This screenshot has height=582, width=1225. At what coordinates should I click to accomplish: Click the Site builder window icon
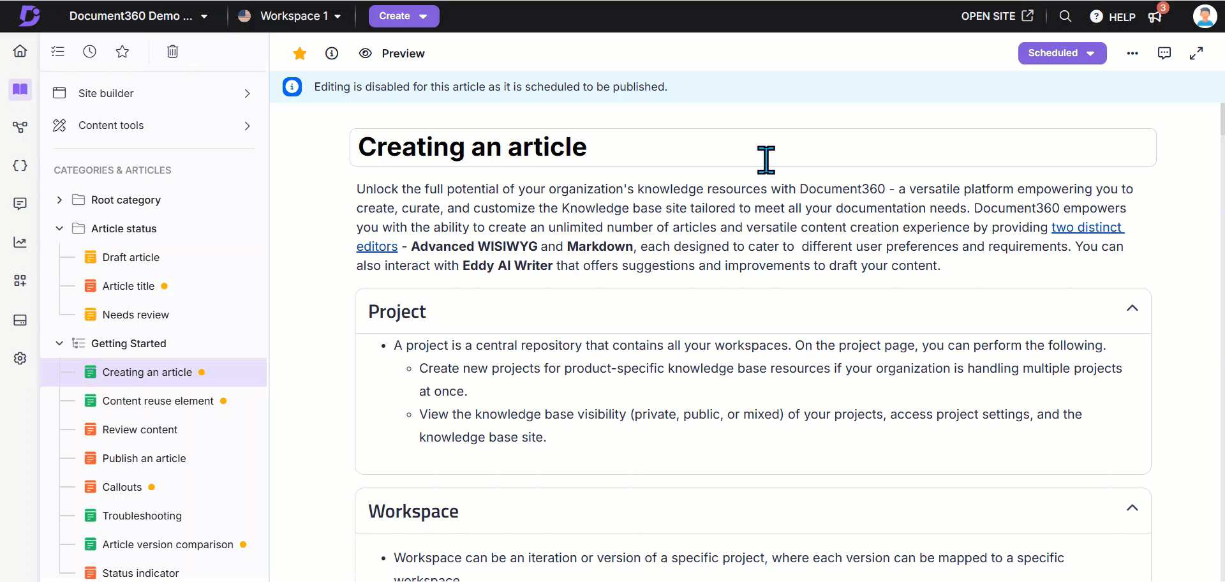[x=59, y=93]
